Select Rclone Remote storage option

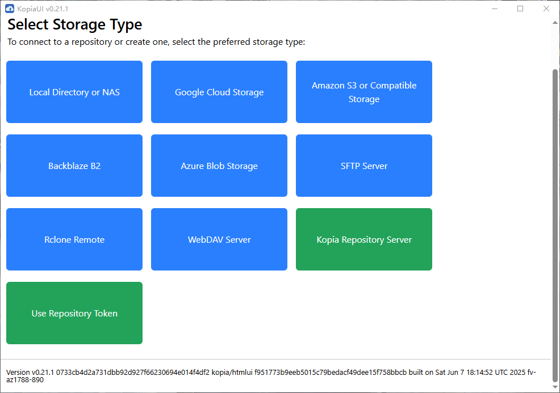coord(74,239)
